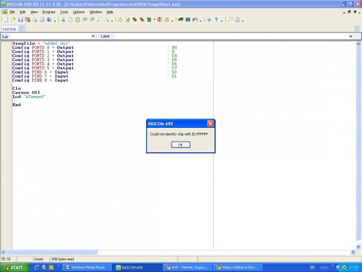This screenshot has height=272, width=362.
Task: Open the Edit menu
Action: click(x=22, y=12)
